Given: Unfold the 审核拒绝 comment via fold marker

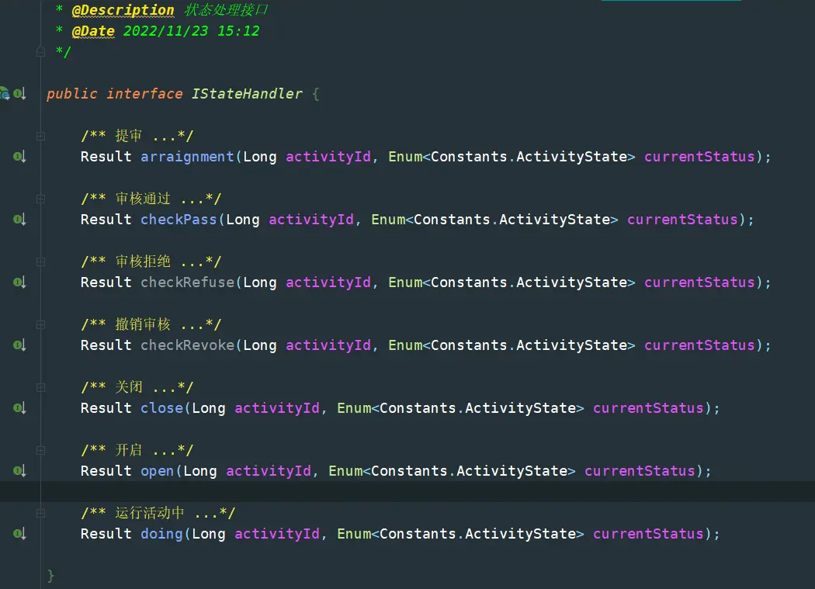Looking at the screenshot, I should pos(40,262).
